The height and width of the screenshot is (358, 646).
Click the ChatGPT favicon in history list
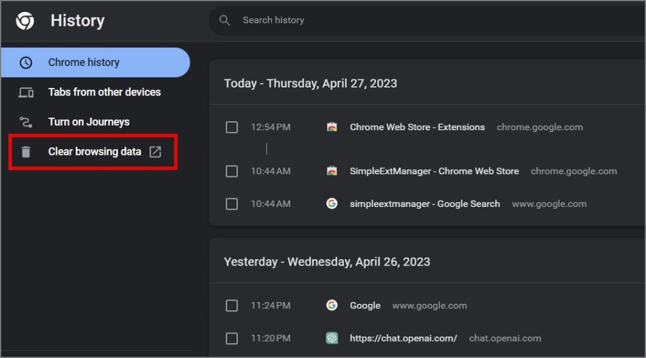(332, 338)
